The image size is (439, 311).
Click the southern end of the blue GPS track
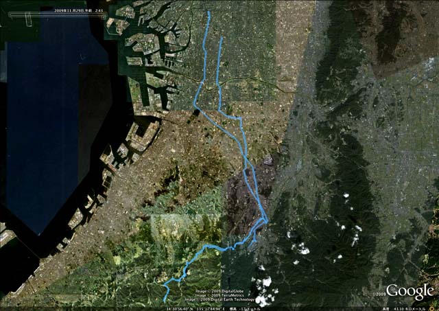pos(165,301)
